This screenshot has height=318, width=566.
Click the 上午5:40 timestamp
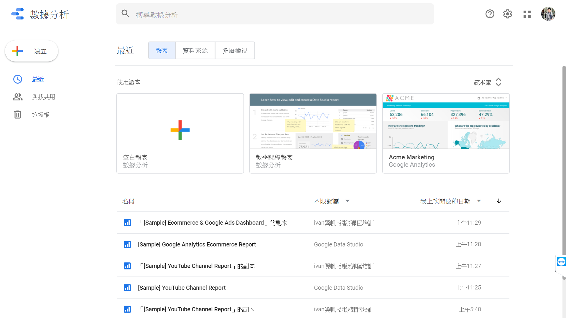click(x=470, y=309)
